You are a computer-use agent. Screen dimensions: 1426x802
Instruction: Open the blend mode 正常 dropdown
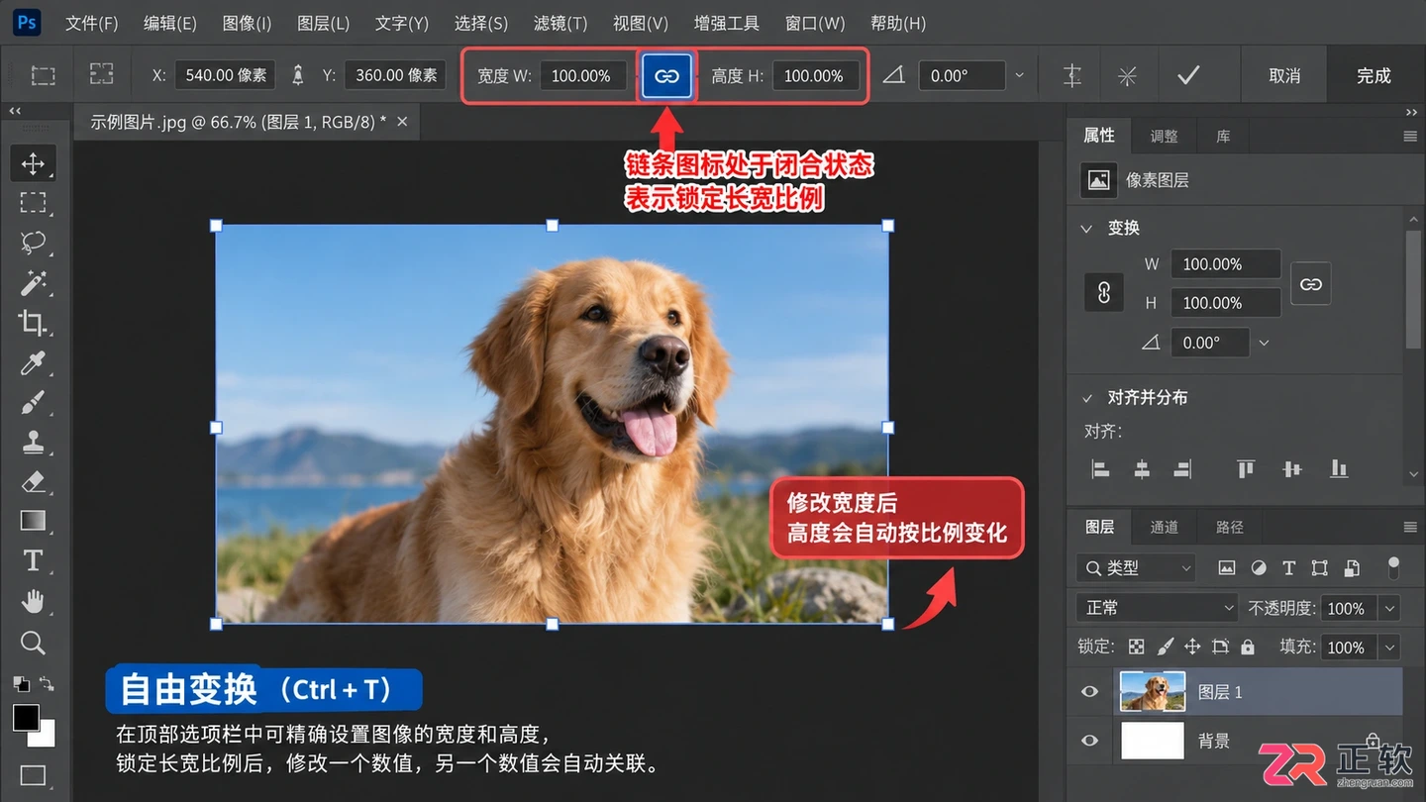(x=1157, y=608)
